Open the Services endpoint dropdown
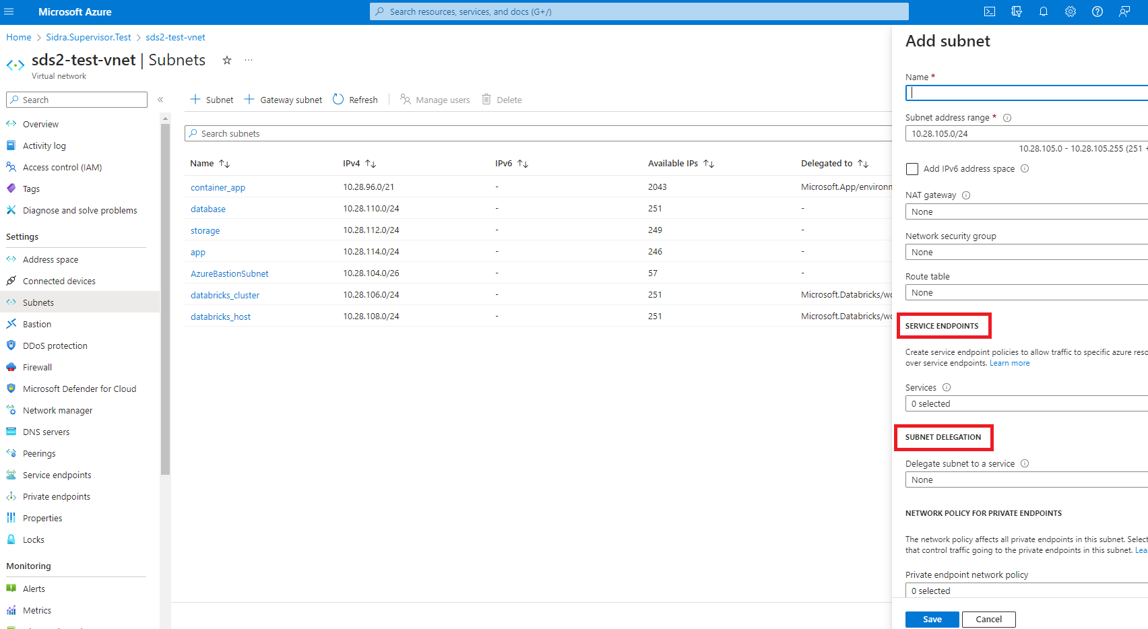The width and height of the screenshot is (1148, 629). [1025, 403]
